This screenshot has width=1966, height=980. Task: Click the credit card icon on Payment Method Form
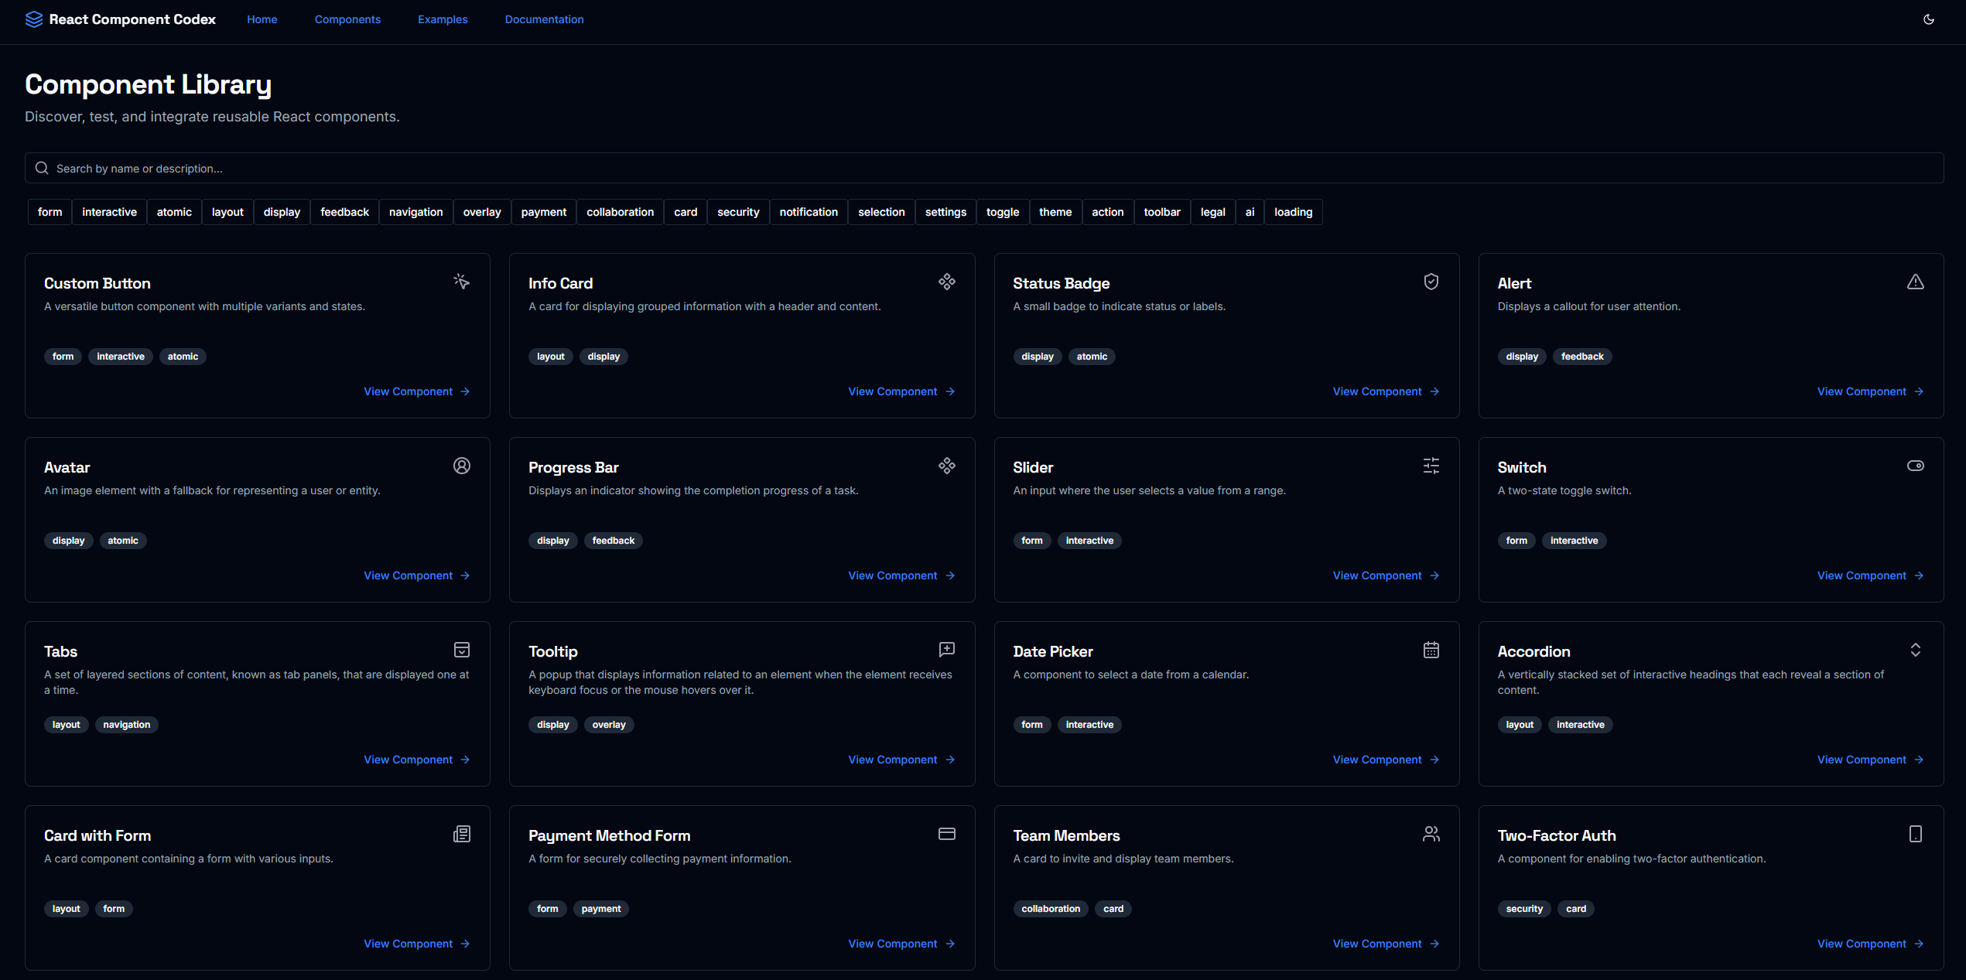pyautogui.click(x=946, y=834)
